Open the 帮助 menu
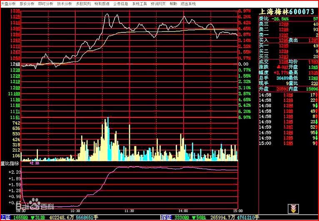 [173, 4]
